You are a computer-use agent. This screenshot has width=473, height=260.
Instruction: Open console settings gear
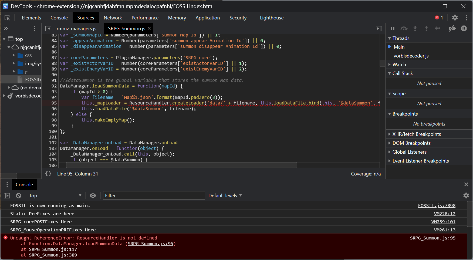coord(466,195)
